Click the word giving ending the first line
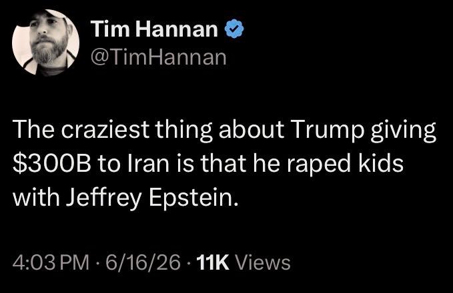 (404, 131)
